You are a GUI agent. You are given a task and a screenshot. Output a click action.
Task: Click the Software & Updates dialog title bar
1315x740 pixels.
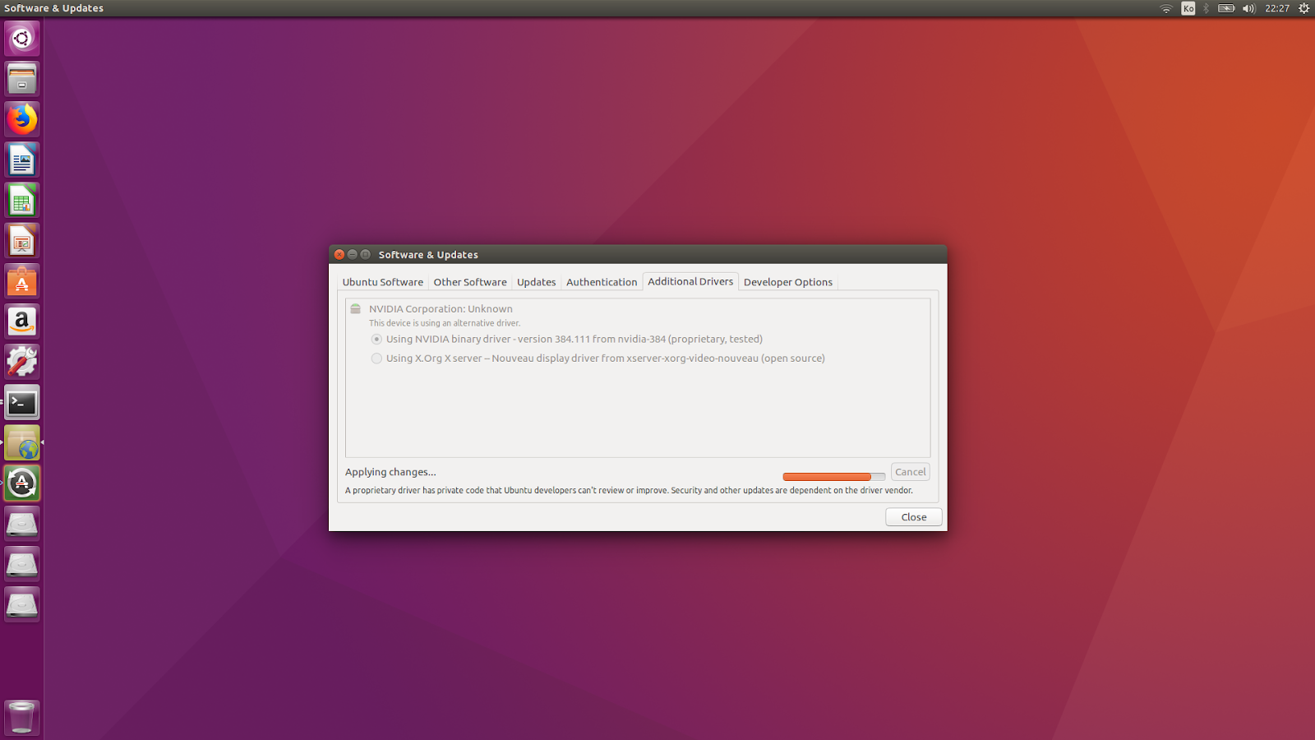(x=638, y=255)
